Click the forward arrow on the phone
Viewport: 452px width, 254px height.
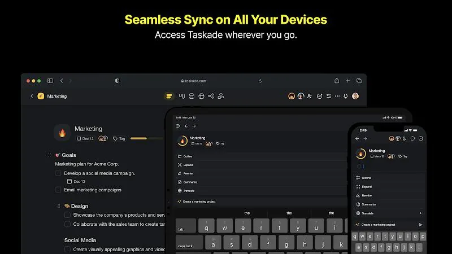pyautogui.click(x=365, y=138)
